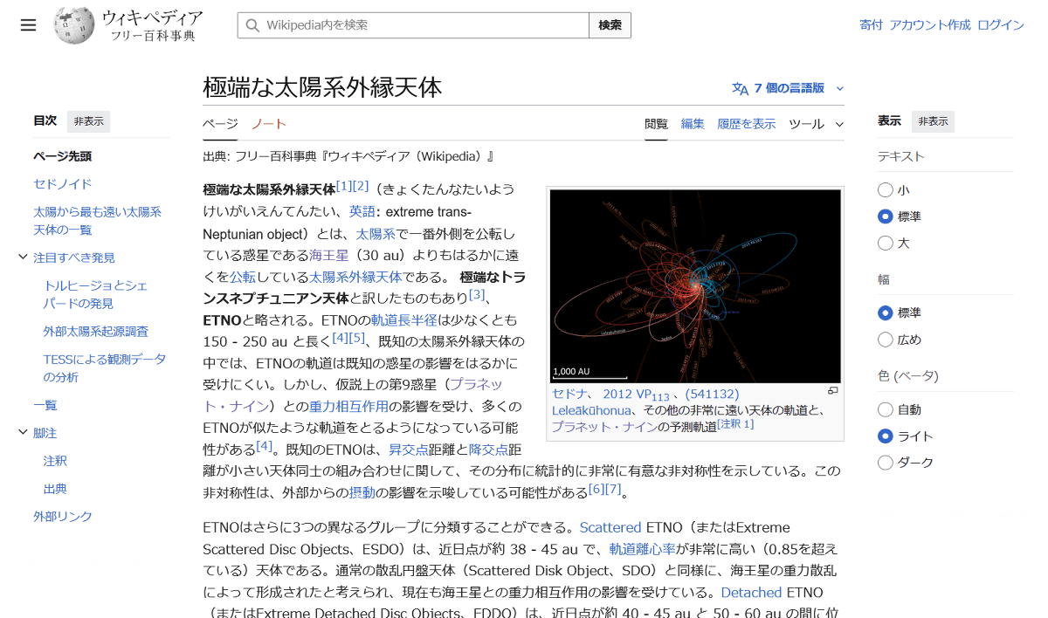Collapse the 注目すべき発見 contents section
Viewport: 1048px width, 618px height.
(x=23, y=257)
